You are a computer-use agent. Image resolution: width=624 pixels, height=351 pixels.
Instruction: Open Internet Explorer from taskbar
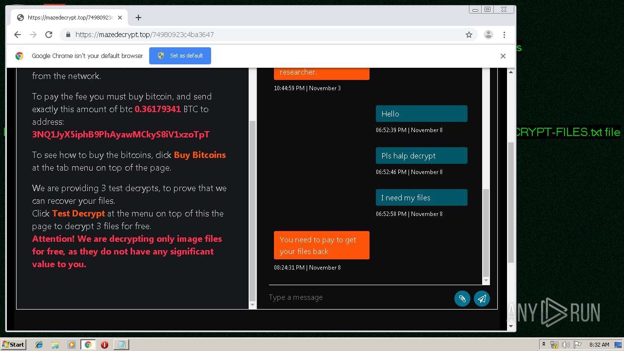click(x=39, y=345)
